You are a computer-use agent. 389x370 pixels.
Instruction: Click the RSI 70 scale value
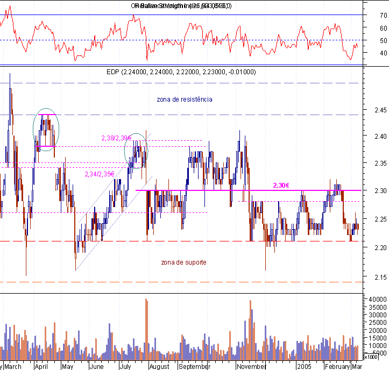point(383,16)
